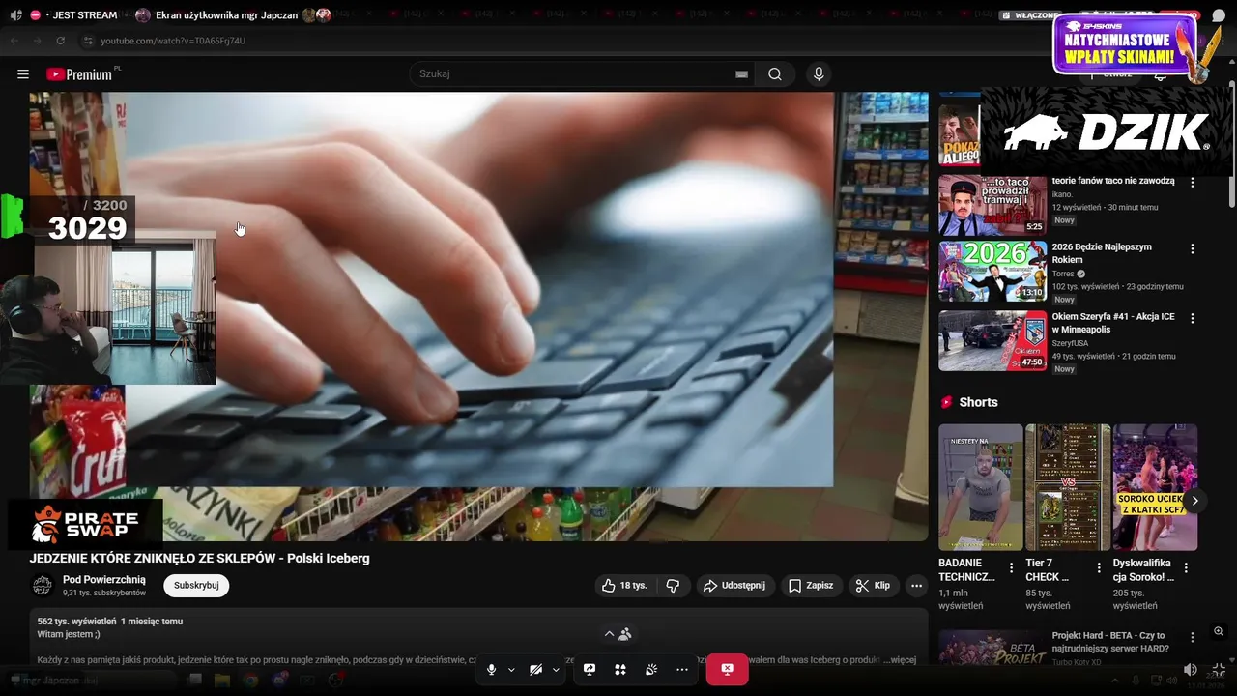1237x696 pixels.
Task: Open camera options dropdown arrow
Action: pos(556,670)
